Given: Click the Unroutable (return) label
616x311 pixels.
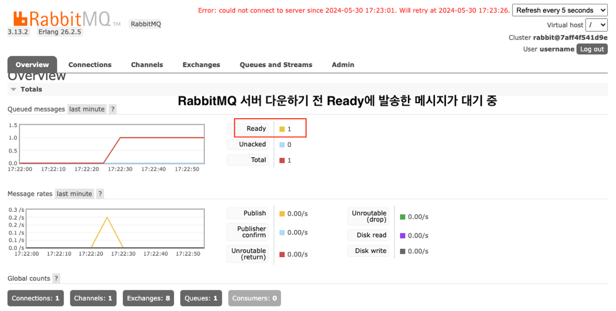Looking at the screenshot, I should click(248, 254).
